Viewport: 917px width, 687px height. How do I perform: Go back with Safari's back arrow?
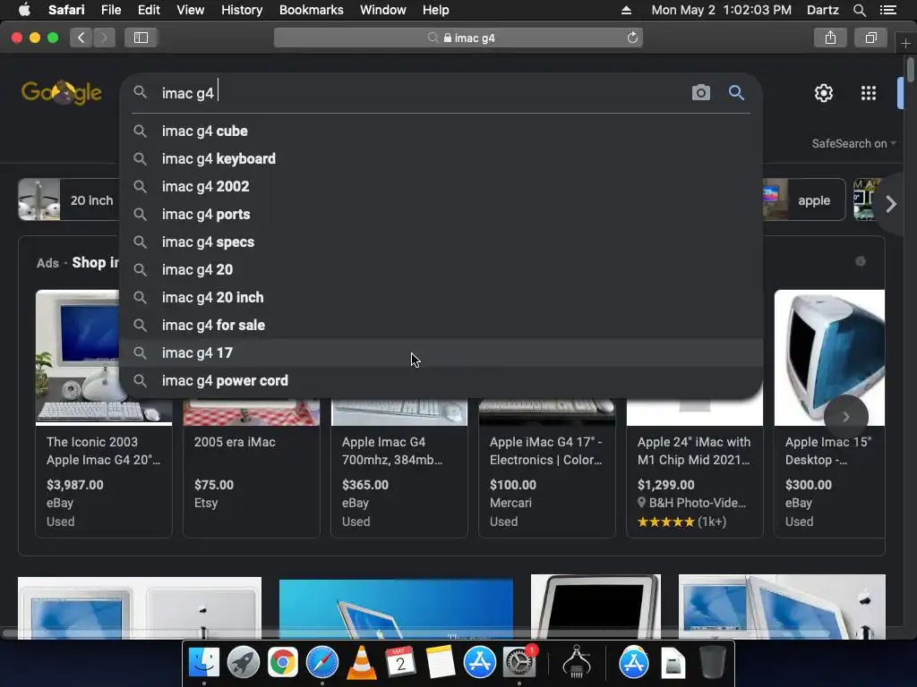81,38
